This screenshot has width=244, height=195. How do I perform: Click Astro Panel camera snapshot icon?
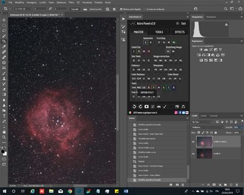(146, 107)
